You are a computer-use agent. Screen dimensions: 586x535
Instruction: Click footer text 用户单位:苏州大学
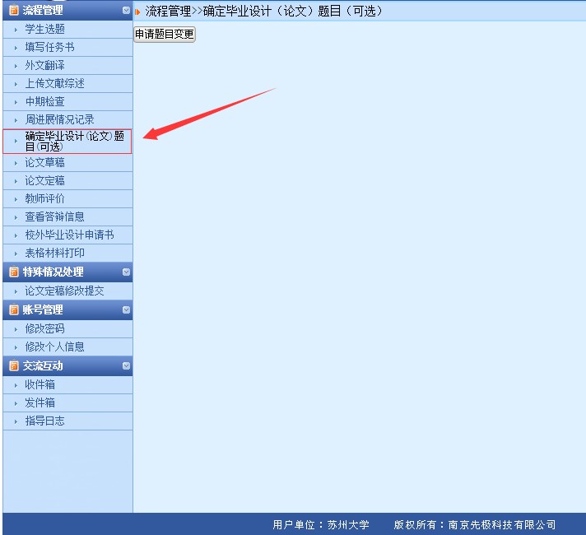coord(321,525)
